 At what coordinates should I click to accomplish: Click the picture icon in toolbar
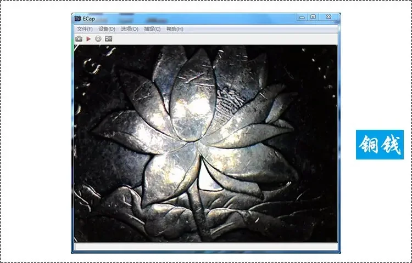[109, 39]
